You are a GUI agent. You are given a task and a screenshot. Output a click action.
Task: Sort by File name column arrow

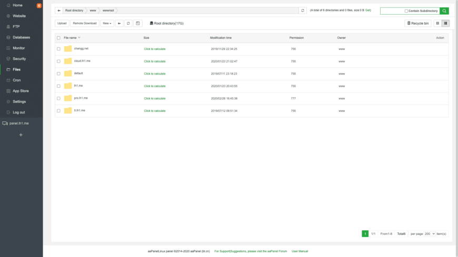(79, 38)
